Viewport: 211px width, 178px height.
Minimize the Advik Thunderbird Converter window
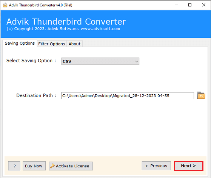click(176, 5)
